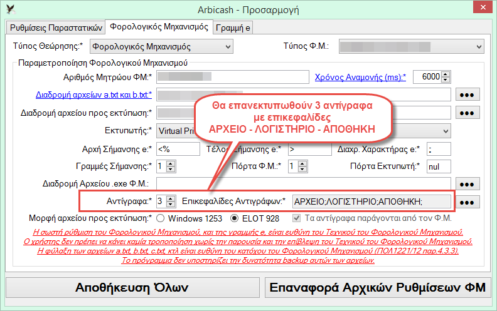Decrement Γραμμές Σήμανσης spinner down
This screenshot has width=497, height=311.
[171, 169]
